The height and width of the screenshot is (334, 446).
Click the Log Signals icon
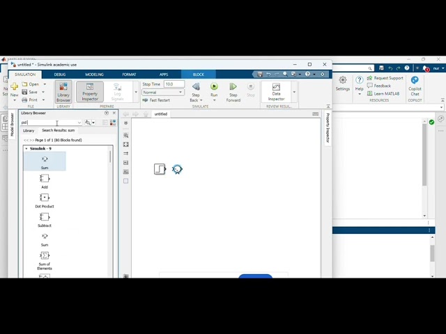(117, 86)
